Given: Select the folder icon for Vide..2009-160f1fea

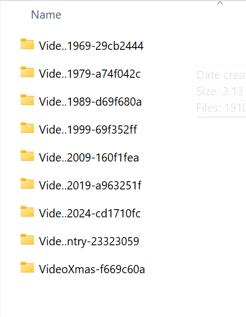Looking at the screenshot, I should tap(27, 155).
